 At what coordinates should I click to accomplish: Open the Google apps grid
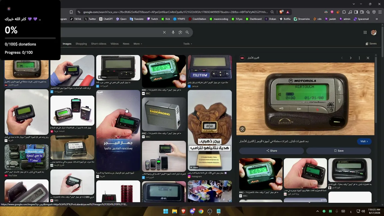[x=365, y=32]
